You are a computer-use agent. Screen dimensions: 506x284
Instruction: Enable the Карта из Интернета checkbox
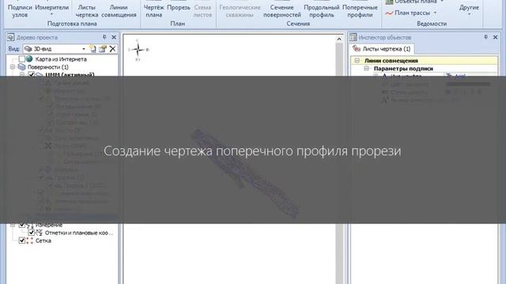coord(21,59)
